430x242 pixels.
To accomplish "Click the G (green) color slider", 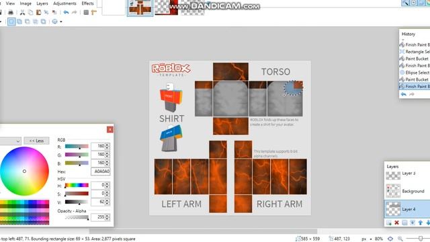I will point(77,155).
